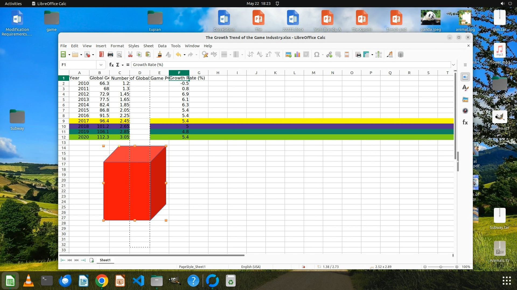The width and height of the screenshot is (517, 290).
Task: Open Find & Replace tool
Action: (x=205, y=55)
